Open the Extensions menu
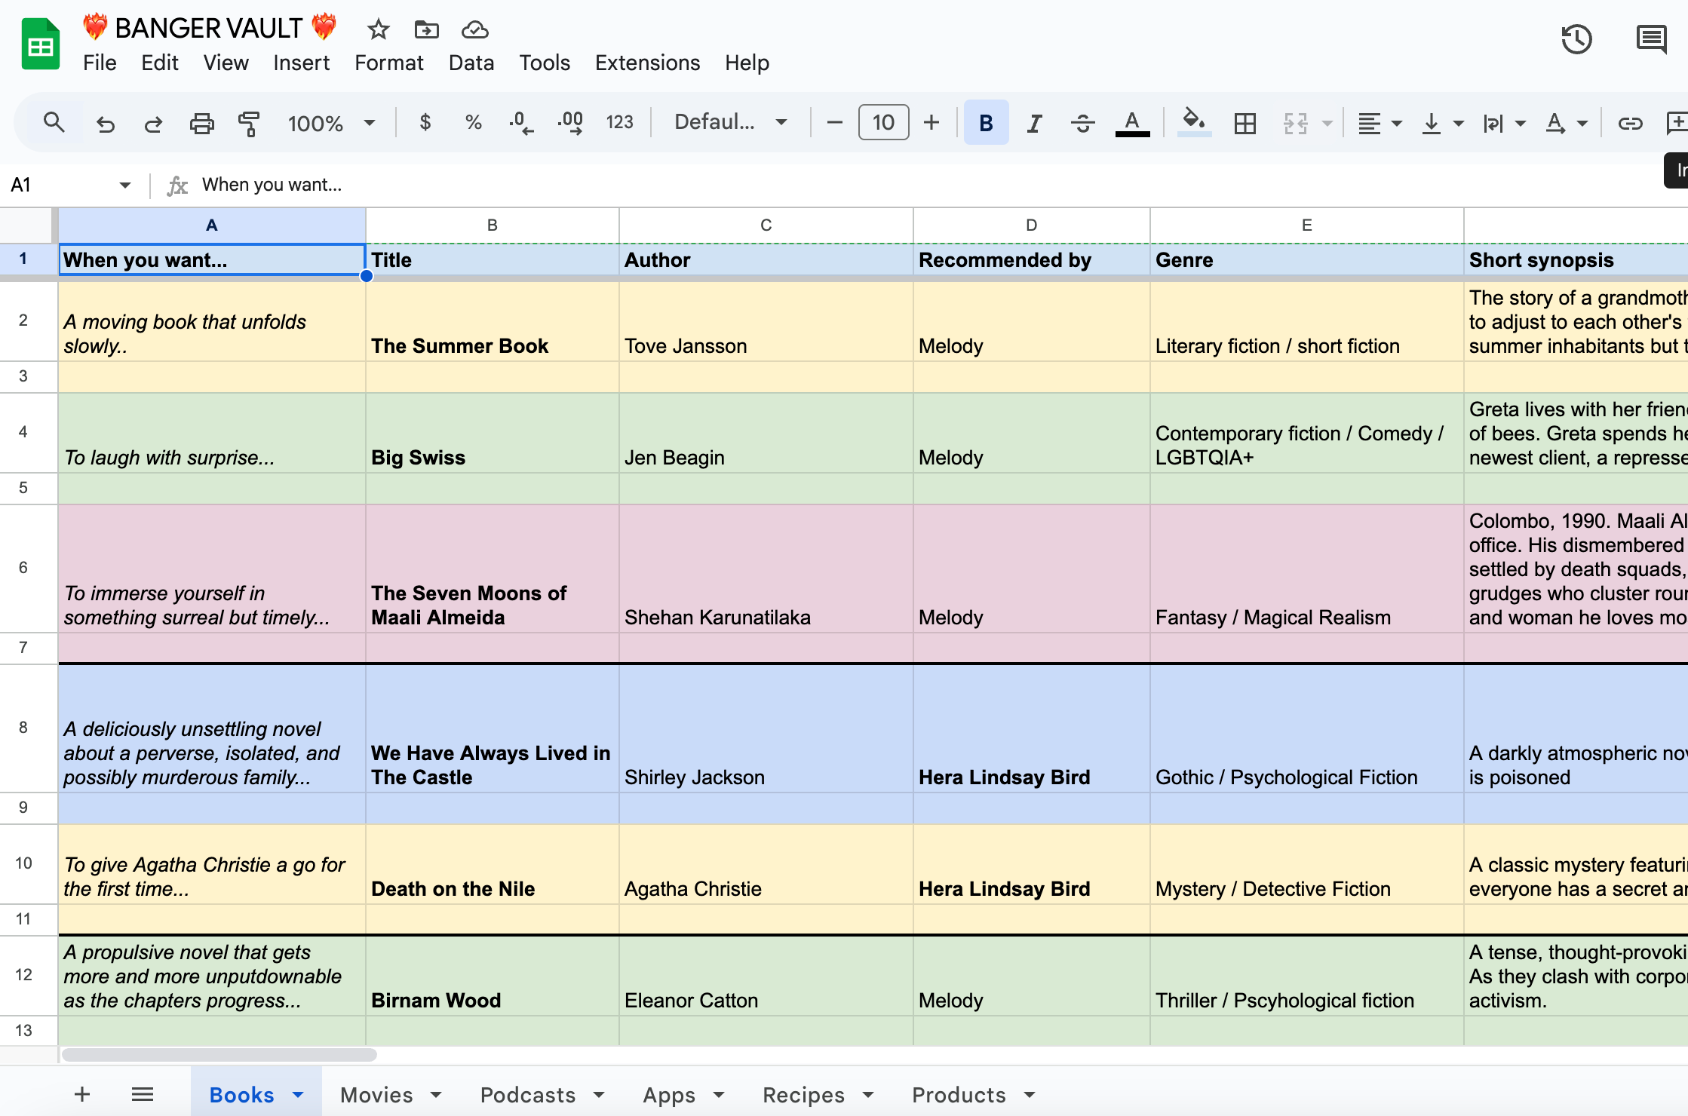1688x1116 pixels. (647, 63)
